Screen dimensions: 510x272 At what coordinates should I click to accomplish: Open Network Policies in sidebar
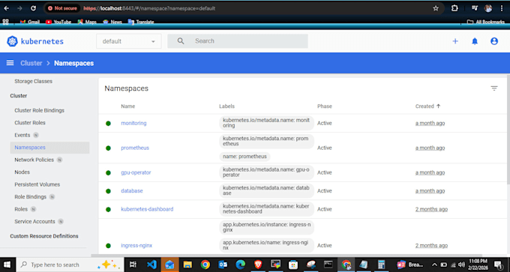coord(34,160)
